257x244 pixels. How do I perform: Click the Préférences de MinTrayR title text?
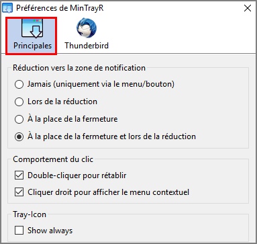tap(60, 8)
